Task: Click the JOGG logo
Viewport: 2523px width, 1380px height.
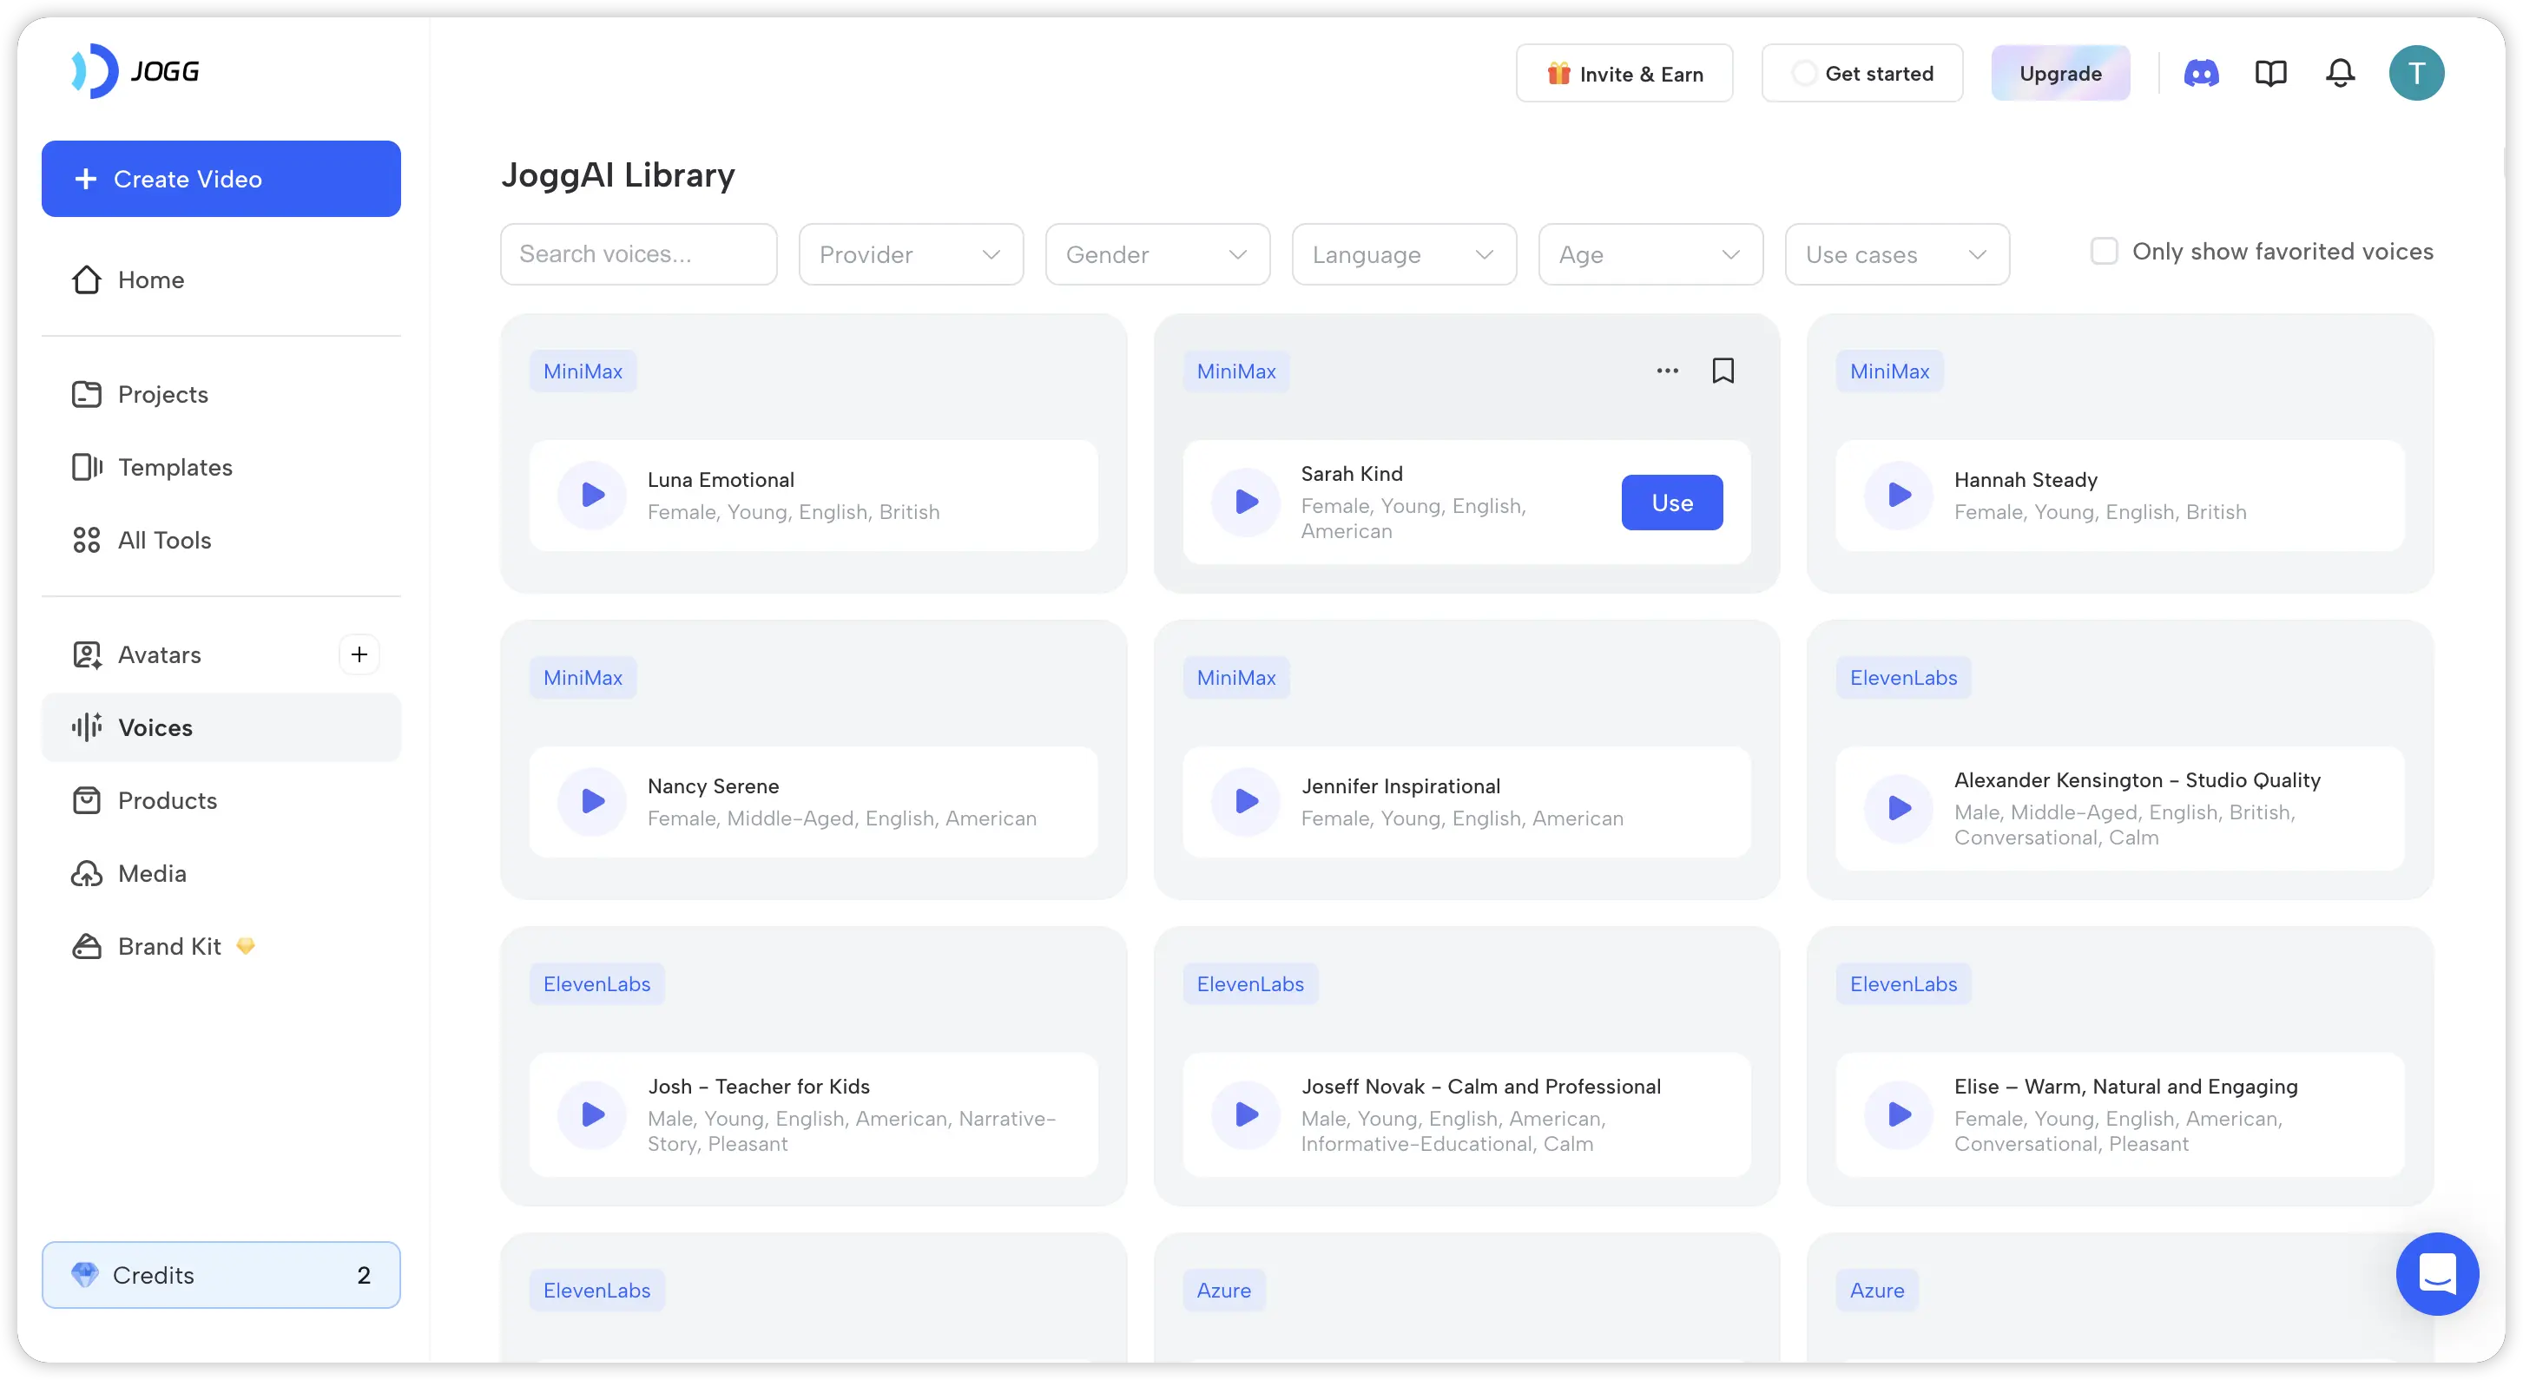Action: coord(135,70)
